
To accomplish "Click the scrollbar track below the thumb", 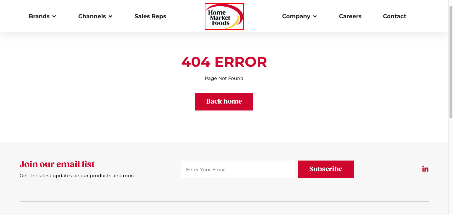I will (450, 167).
